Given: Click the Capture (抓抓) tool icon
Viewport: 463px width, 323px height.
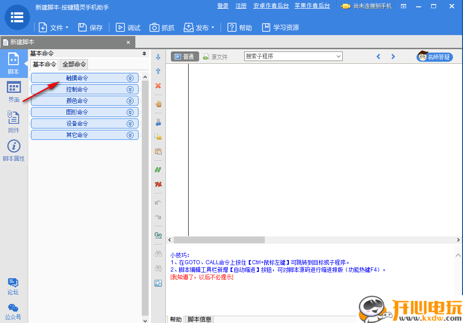Looking at the screenshot, I should 162,27.
